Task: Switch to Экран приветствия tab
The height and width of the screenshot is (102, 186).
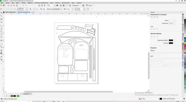Action: tap(10, 12)
